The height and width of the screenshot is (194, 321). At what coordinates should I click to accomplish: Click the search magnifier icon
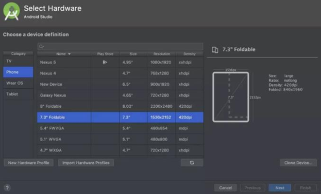tap(41, 47)
